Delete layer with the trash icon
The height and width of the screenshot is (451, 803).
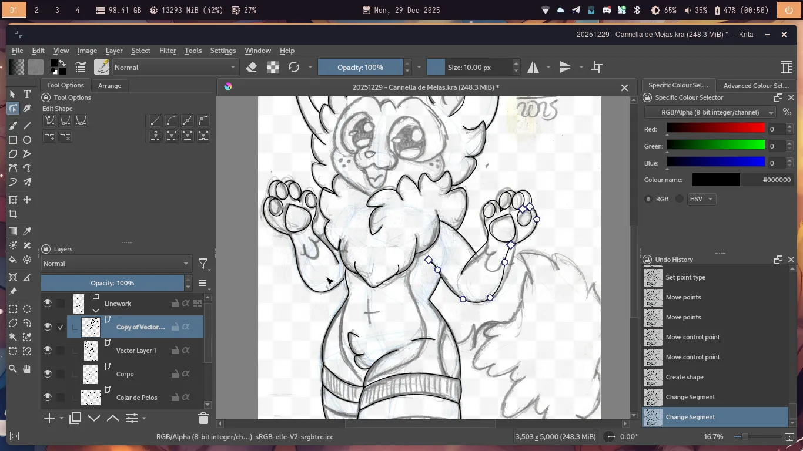coord(203,418)
